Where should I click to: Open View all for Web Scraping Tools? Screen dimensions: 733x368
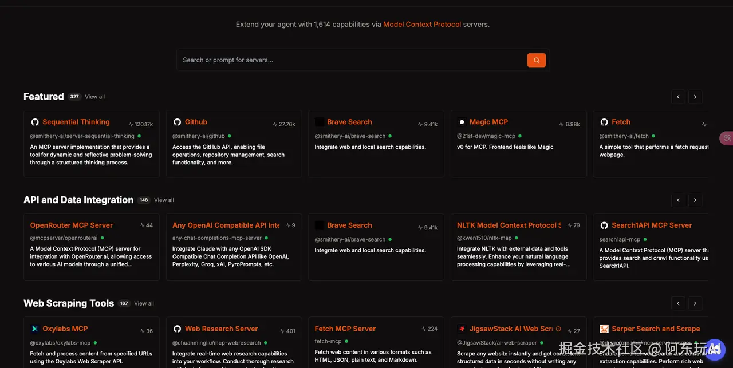click(x=144, y=304)
